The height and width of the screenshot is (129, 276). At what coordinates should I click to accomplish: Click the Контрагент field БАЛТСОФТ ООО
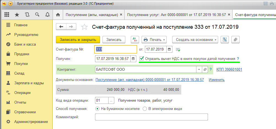coord(146,70)
